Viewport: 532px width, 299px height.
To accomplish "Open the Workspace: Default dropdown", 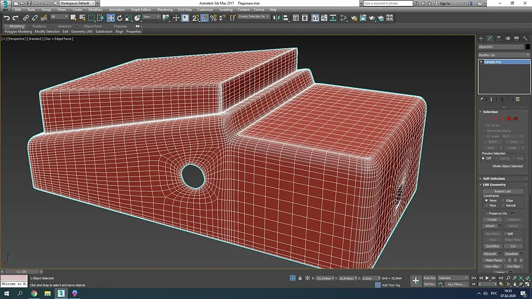I will point(78,3).
